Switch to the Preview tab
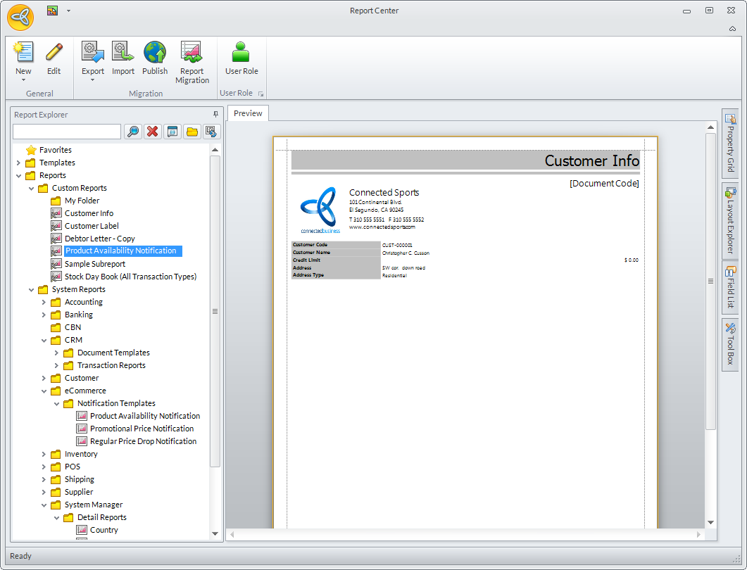 [x=248, y=113]
